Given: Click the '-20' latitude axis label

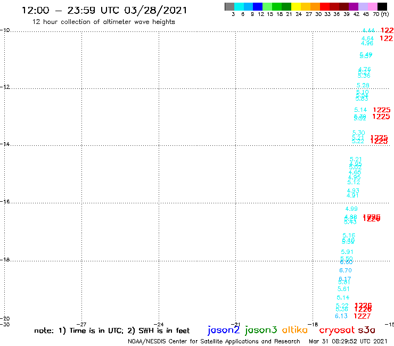Looking at the screenshot, I should (5, 319).
